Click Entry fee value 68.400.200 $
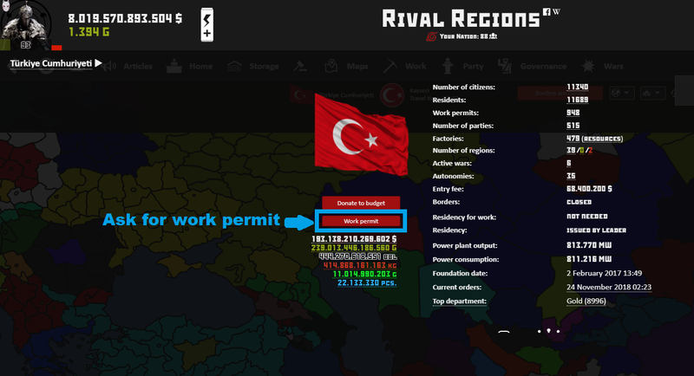Screen dimensions: 694x376 click(589, 189)
